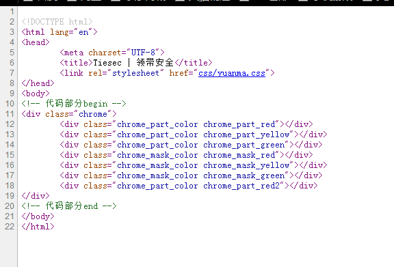Image resolution: width=394 pixels, height=267 pixels.
Task: Click the <!DOCTYPE html> declaration text
Action: [x=57, y=22]
